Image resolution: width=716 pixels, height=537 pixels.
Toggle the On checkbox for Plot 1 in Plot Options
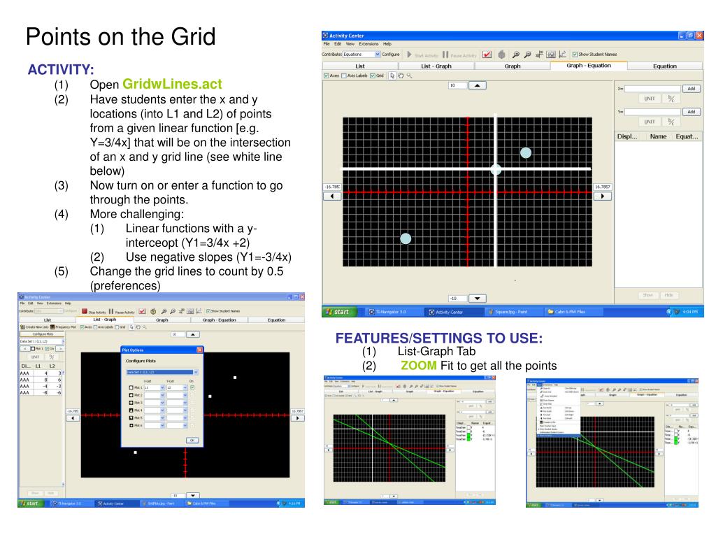click(x=192, y=387)
